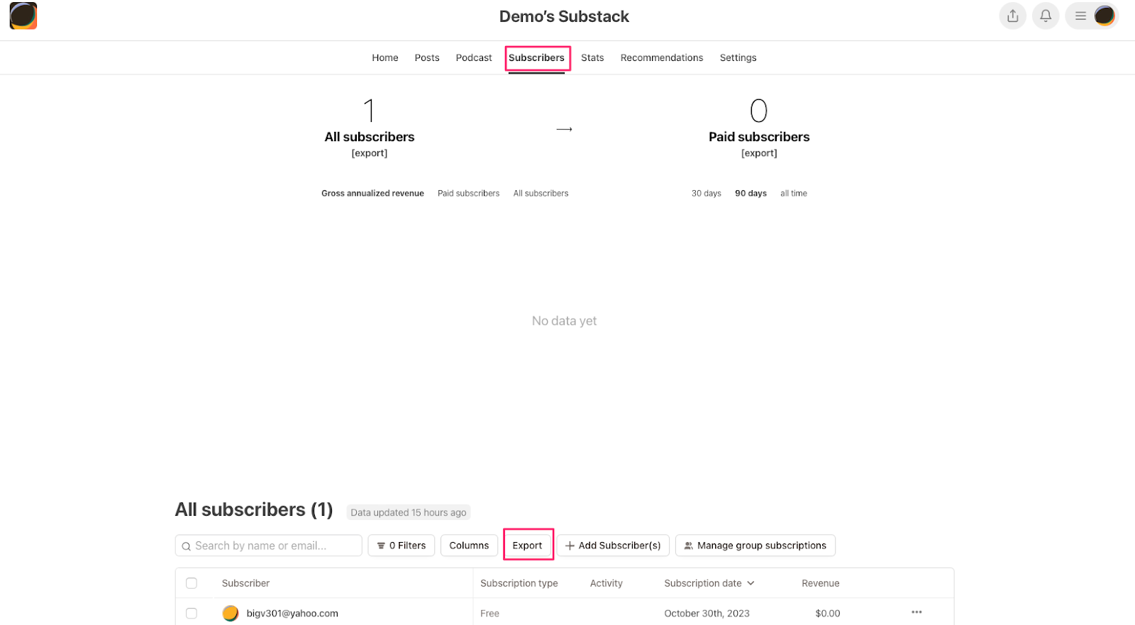Open the notifications bell
Screen dimensions: 1135x625
click(x=1046, y=16)
